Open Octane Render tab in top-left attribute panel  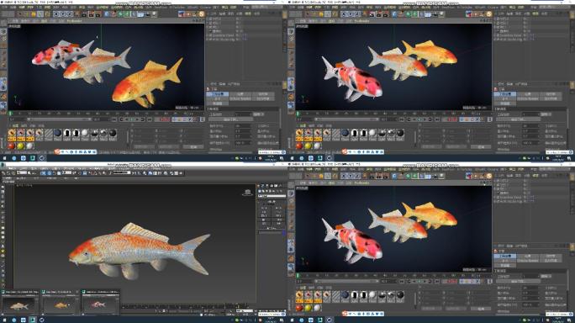point(240,98)
